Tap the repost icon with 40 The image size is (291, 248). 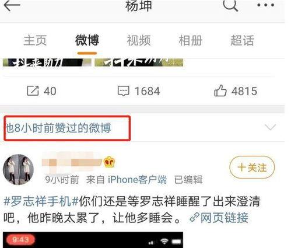(x=33, y=90)
